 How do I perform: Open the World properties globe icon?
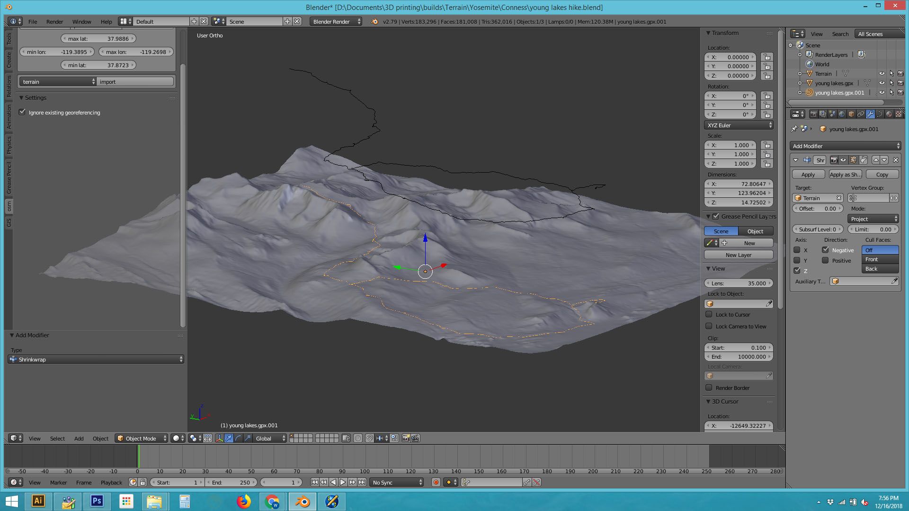841,114
